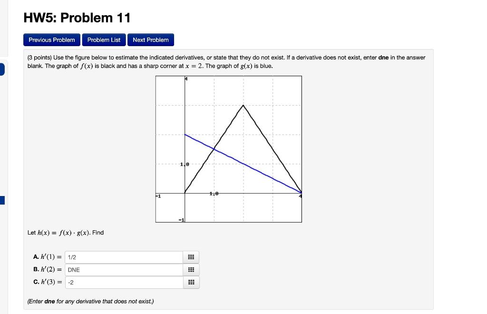
Task: Toggle the top-left blue panel marker
Action: pos(2,69)
